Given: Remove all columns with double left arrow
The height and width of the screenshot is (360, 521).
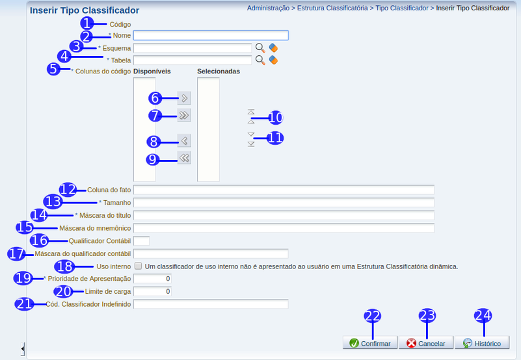Looking at the screenshot, I should (x=184, y=158).
